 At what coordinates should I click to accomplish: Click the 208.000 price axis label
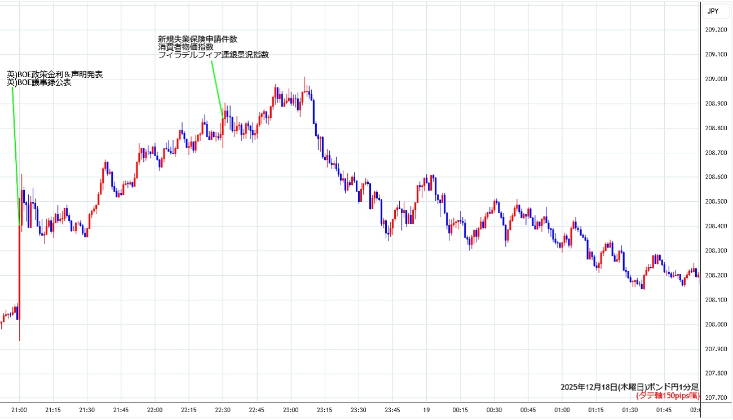click(x=716, y=325)
